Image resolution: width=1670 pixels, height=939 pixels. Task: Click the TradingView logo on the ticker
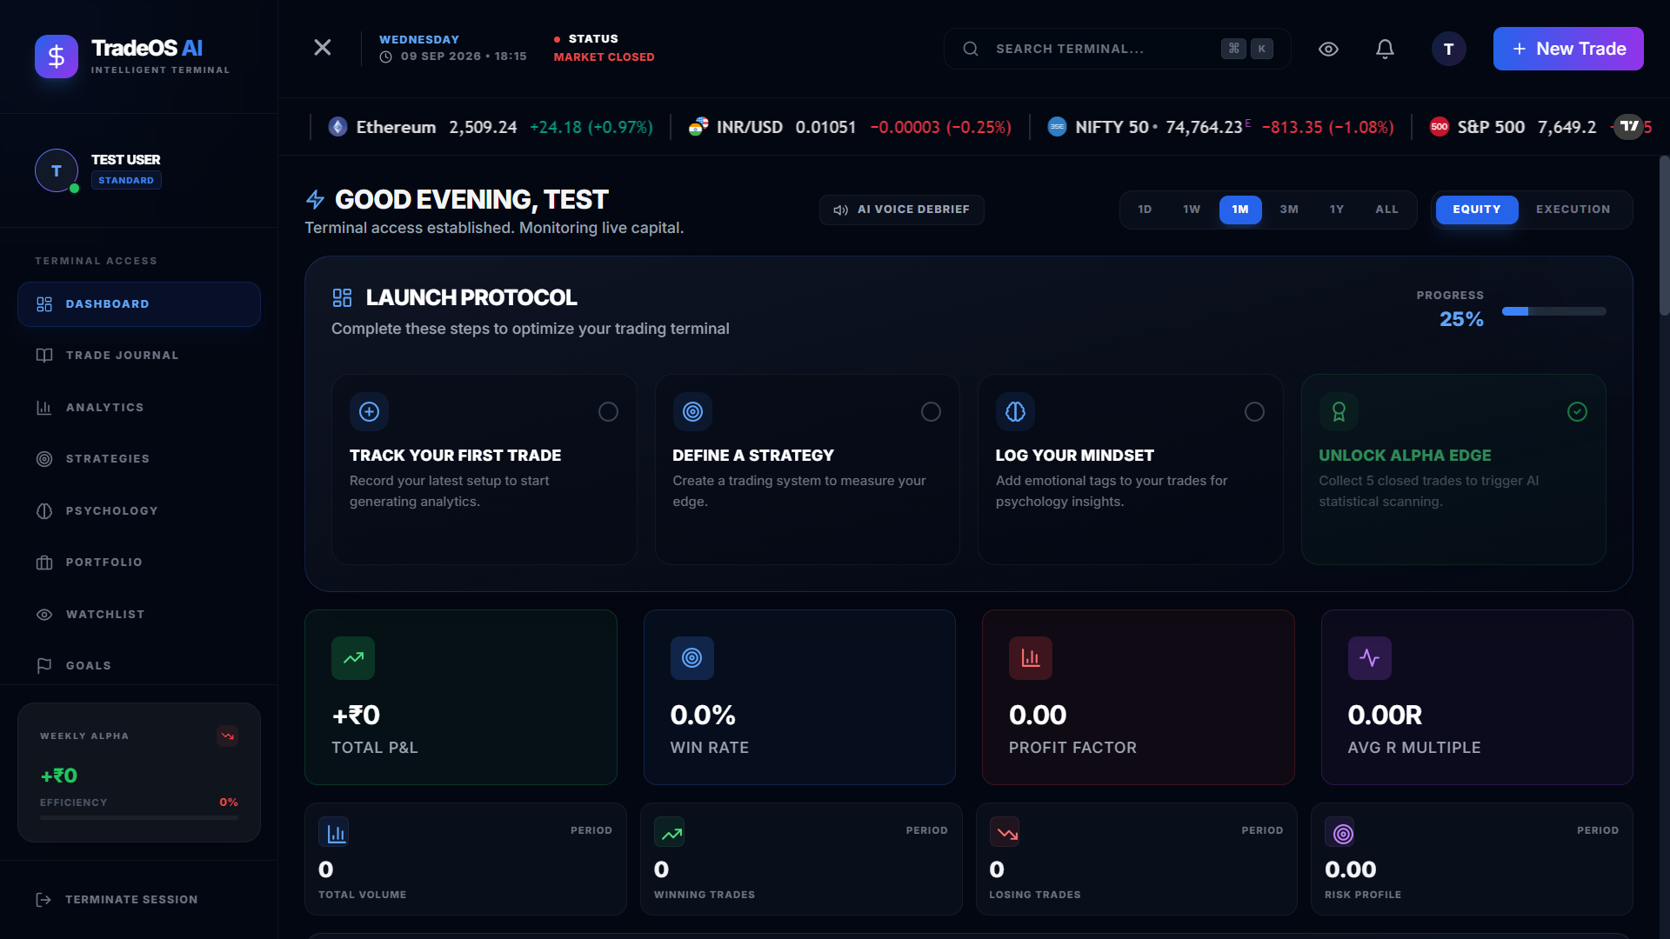(x=1629, y=126)
